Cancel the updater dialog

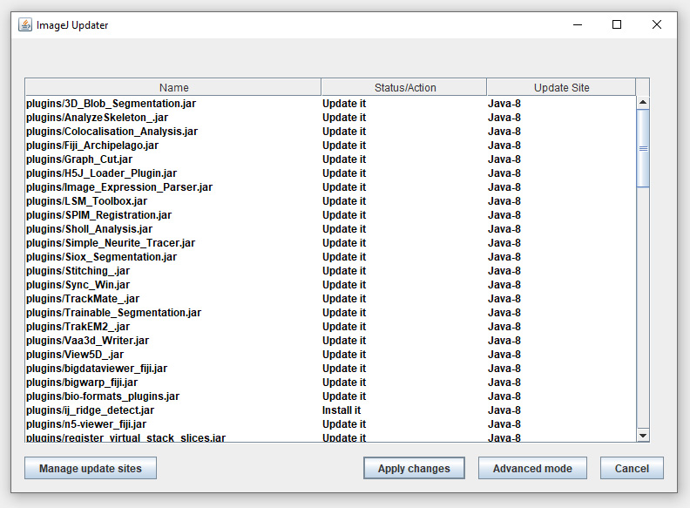pos(632,468)
